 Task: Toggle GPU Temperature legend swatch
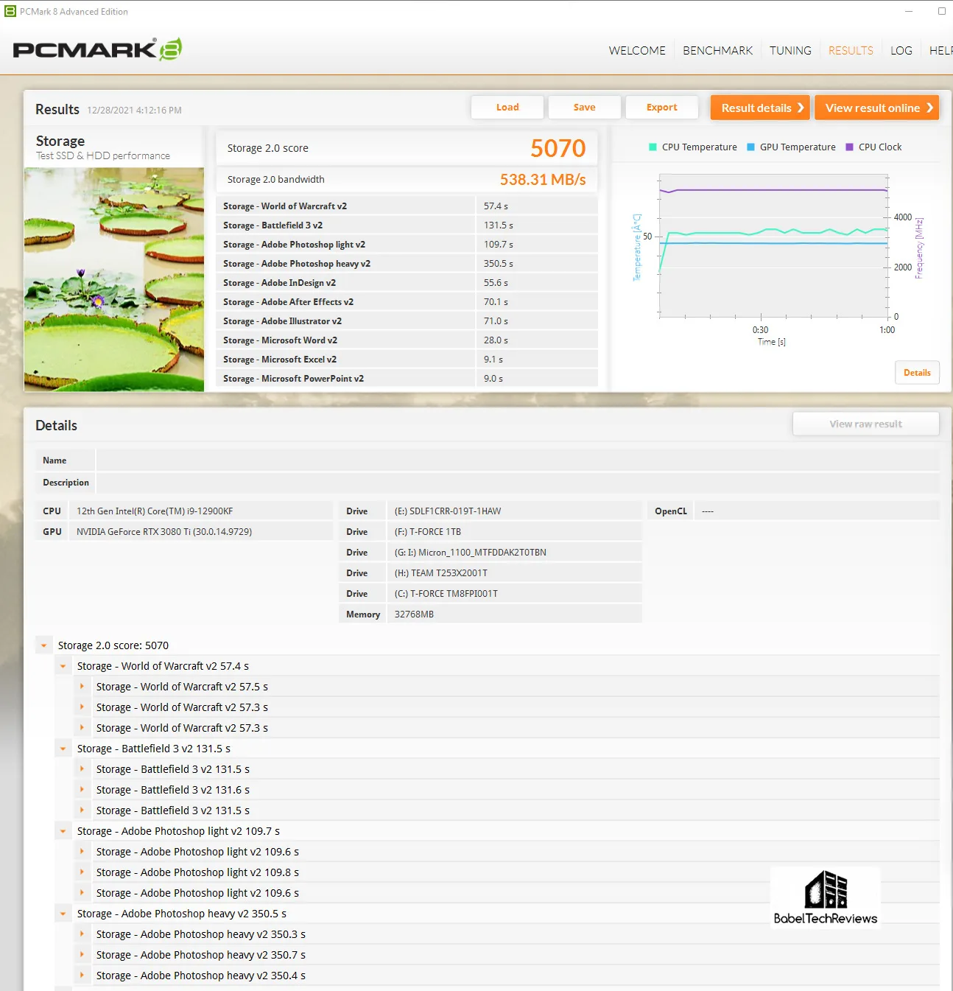750,147
